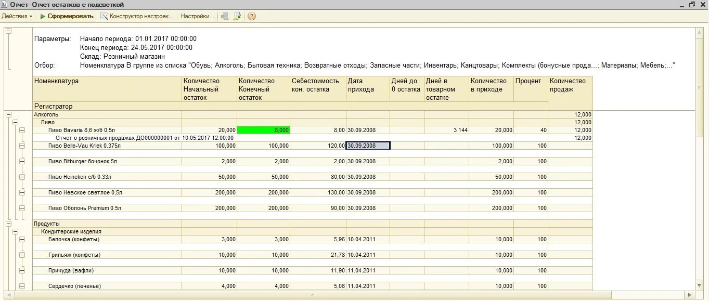The image size is (709, 301).
Task: Select the Кондитерские изделия name cell
Action: tap(107, 231)
